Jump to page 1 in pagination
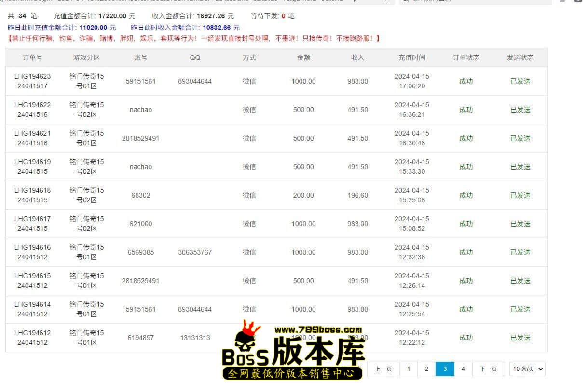The image size is (588, 383). [409, 369]
